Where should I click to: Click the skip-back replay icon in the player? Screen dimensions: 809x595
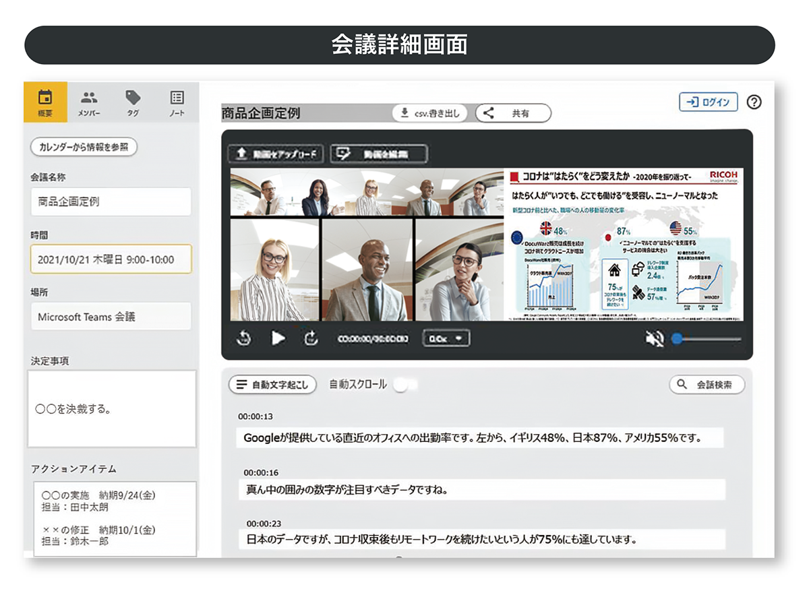pyautogui.click(x=244, y=338)
